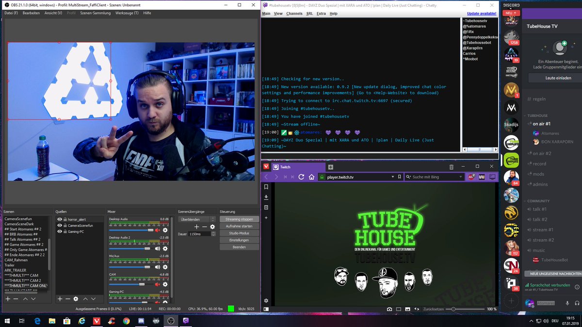Toggle Vivaldi side panel visibility
This screenshot has height=327, width=582.
[x=266, y=309]
